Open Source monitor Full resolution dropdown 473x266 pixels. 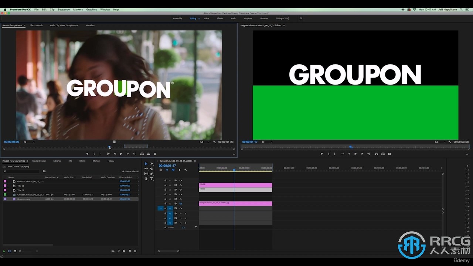(x=205, y=142)
